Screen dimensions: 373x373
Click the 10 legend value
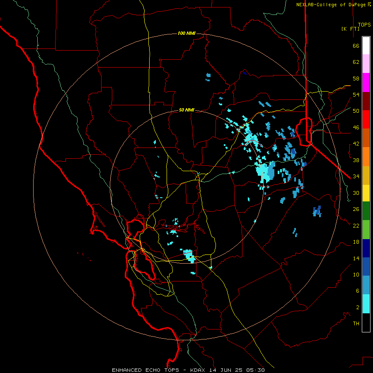coord(356,274)
